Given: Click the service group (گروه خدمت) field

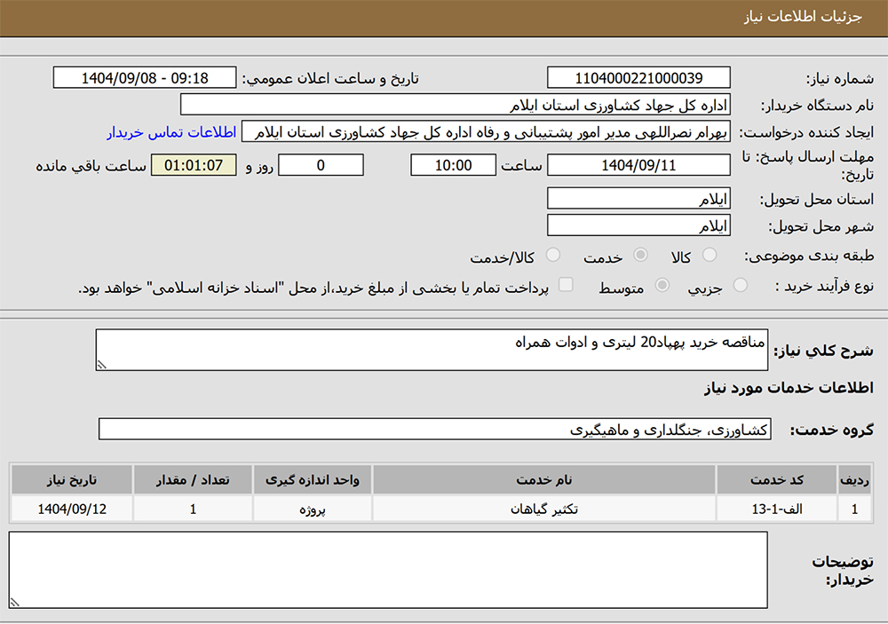Looking at the screenshot, I should coord(435,430).
